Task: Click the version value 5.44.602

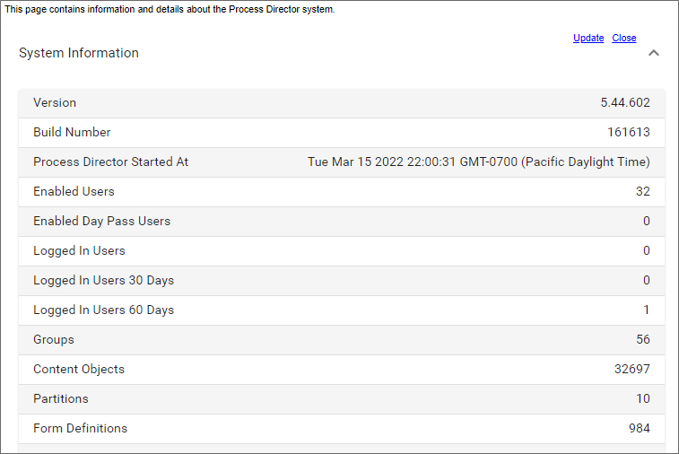Action: click(x=625, y=102)
